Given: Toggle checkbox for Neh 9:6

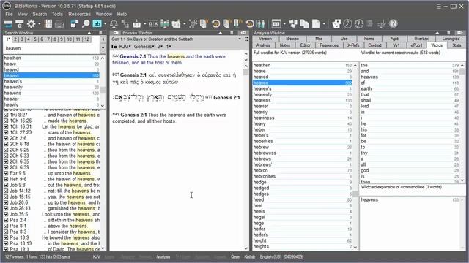Looking at the screenshot, I should tap(6, 179).
